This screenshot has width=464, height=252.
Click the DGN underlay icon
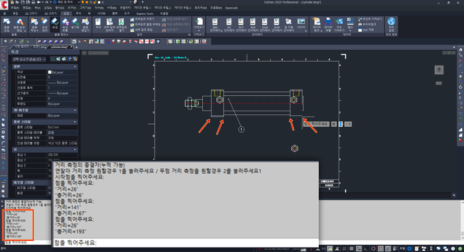coord(264,25)
